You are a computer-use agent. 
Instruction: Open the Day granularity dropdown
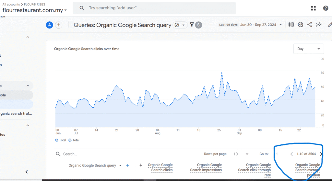coord(308,49)
